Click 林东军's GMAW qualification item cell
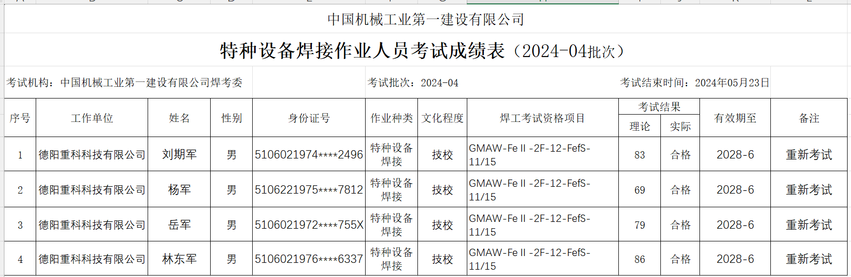This screenshot has width=851, height=277. click(x=543, y=258)
